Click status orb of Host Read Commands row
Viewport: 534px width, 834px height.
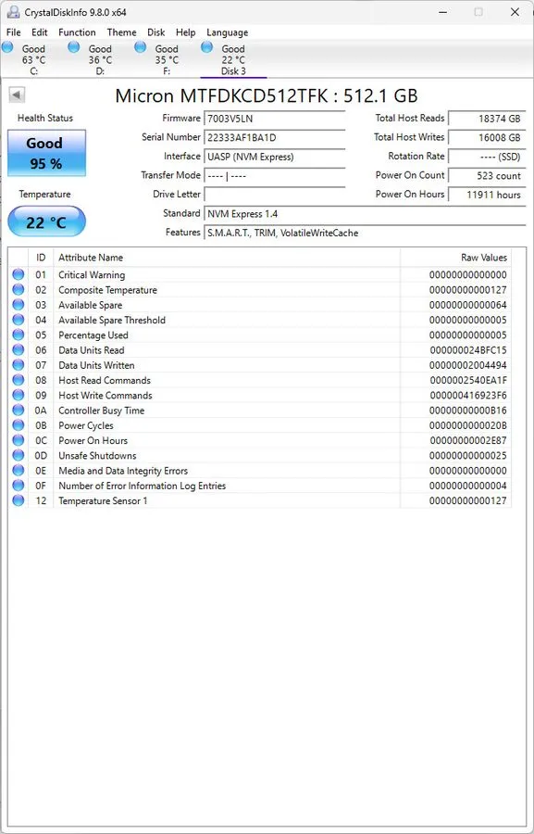pos(19,380)
